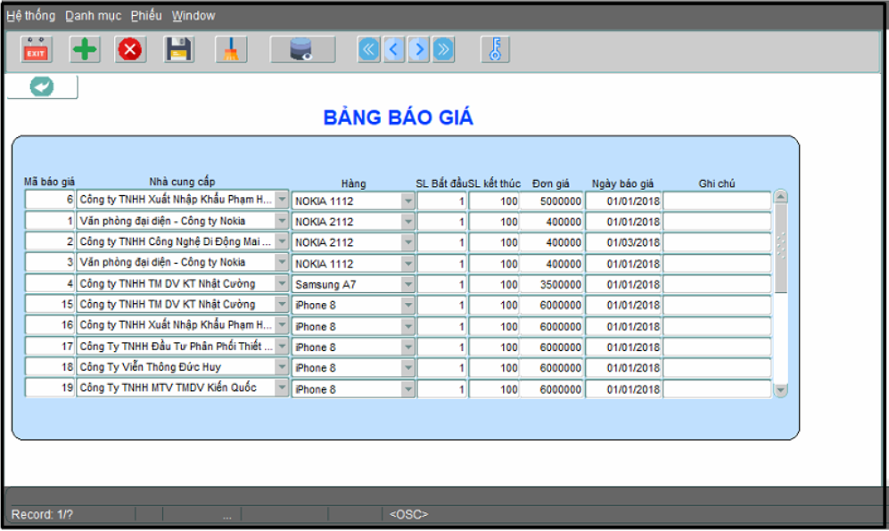Click BẢNG BÁO GIÁ title
This screenshot has height=531, width=889.
coord(398,118)
